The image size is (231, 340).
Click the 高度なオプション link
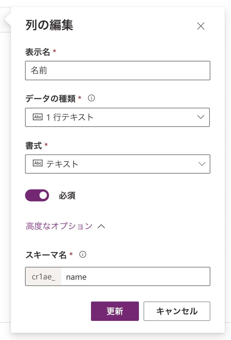59,226
